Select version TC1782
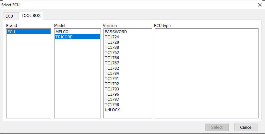Screen dimensions: 265x134 pyautogui.click(x=112, y=68)
